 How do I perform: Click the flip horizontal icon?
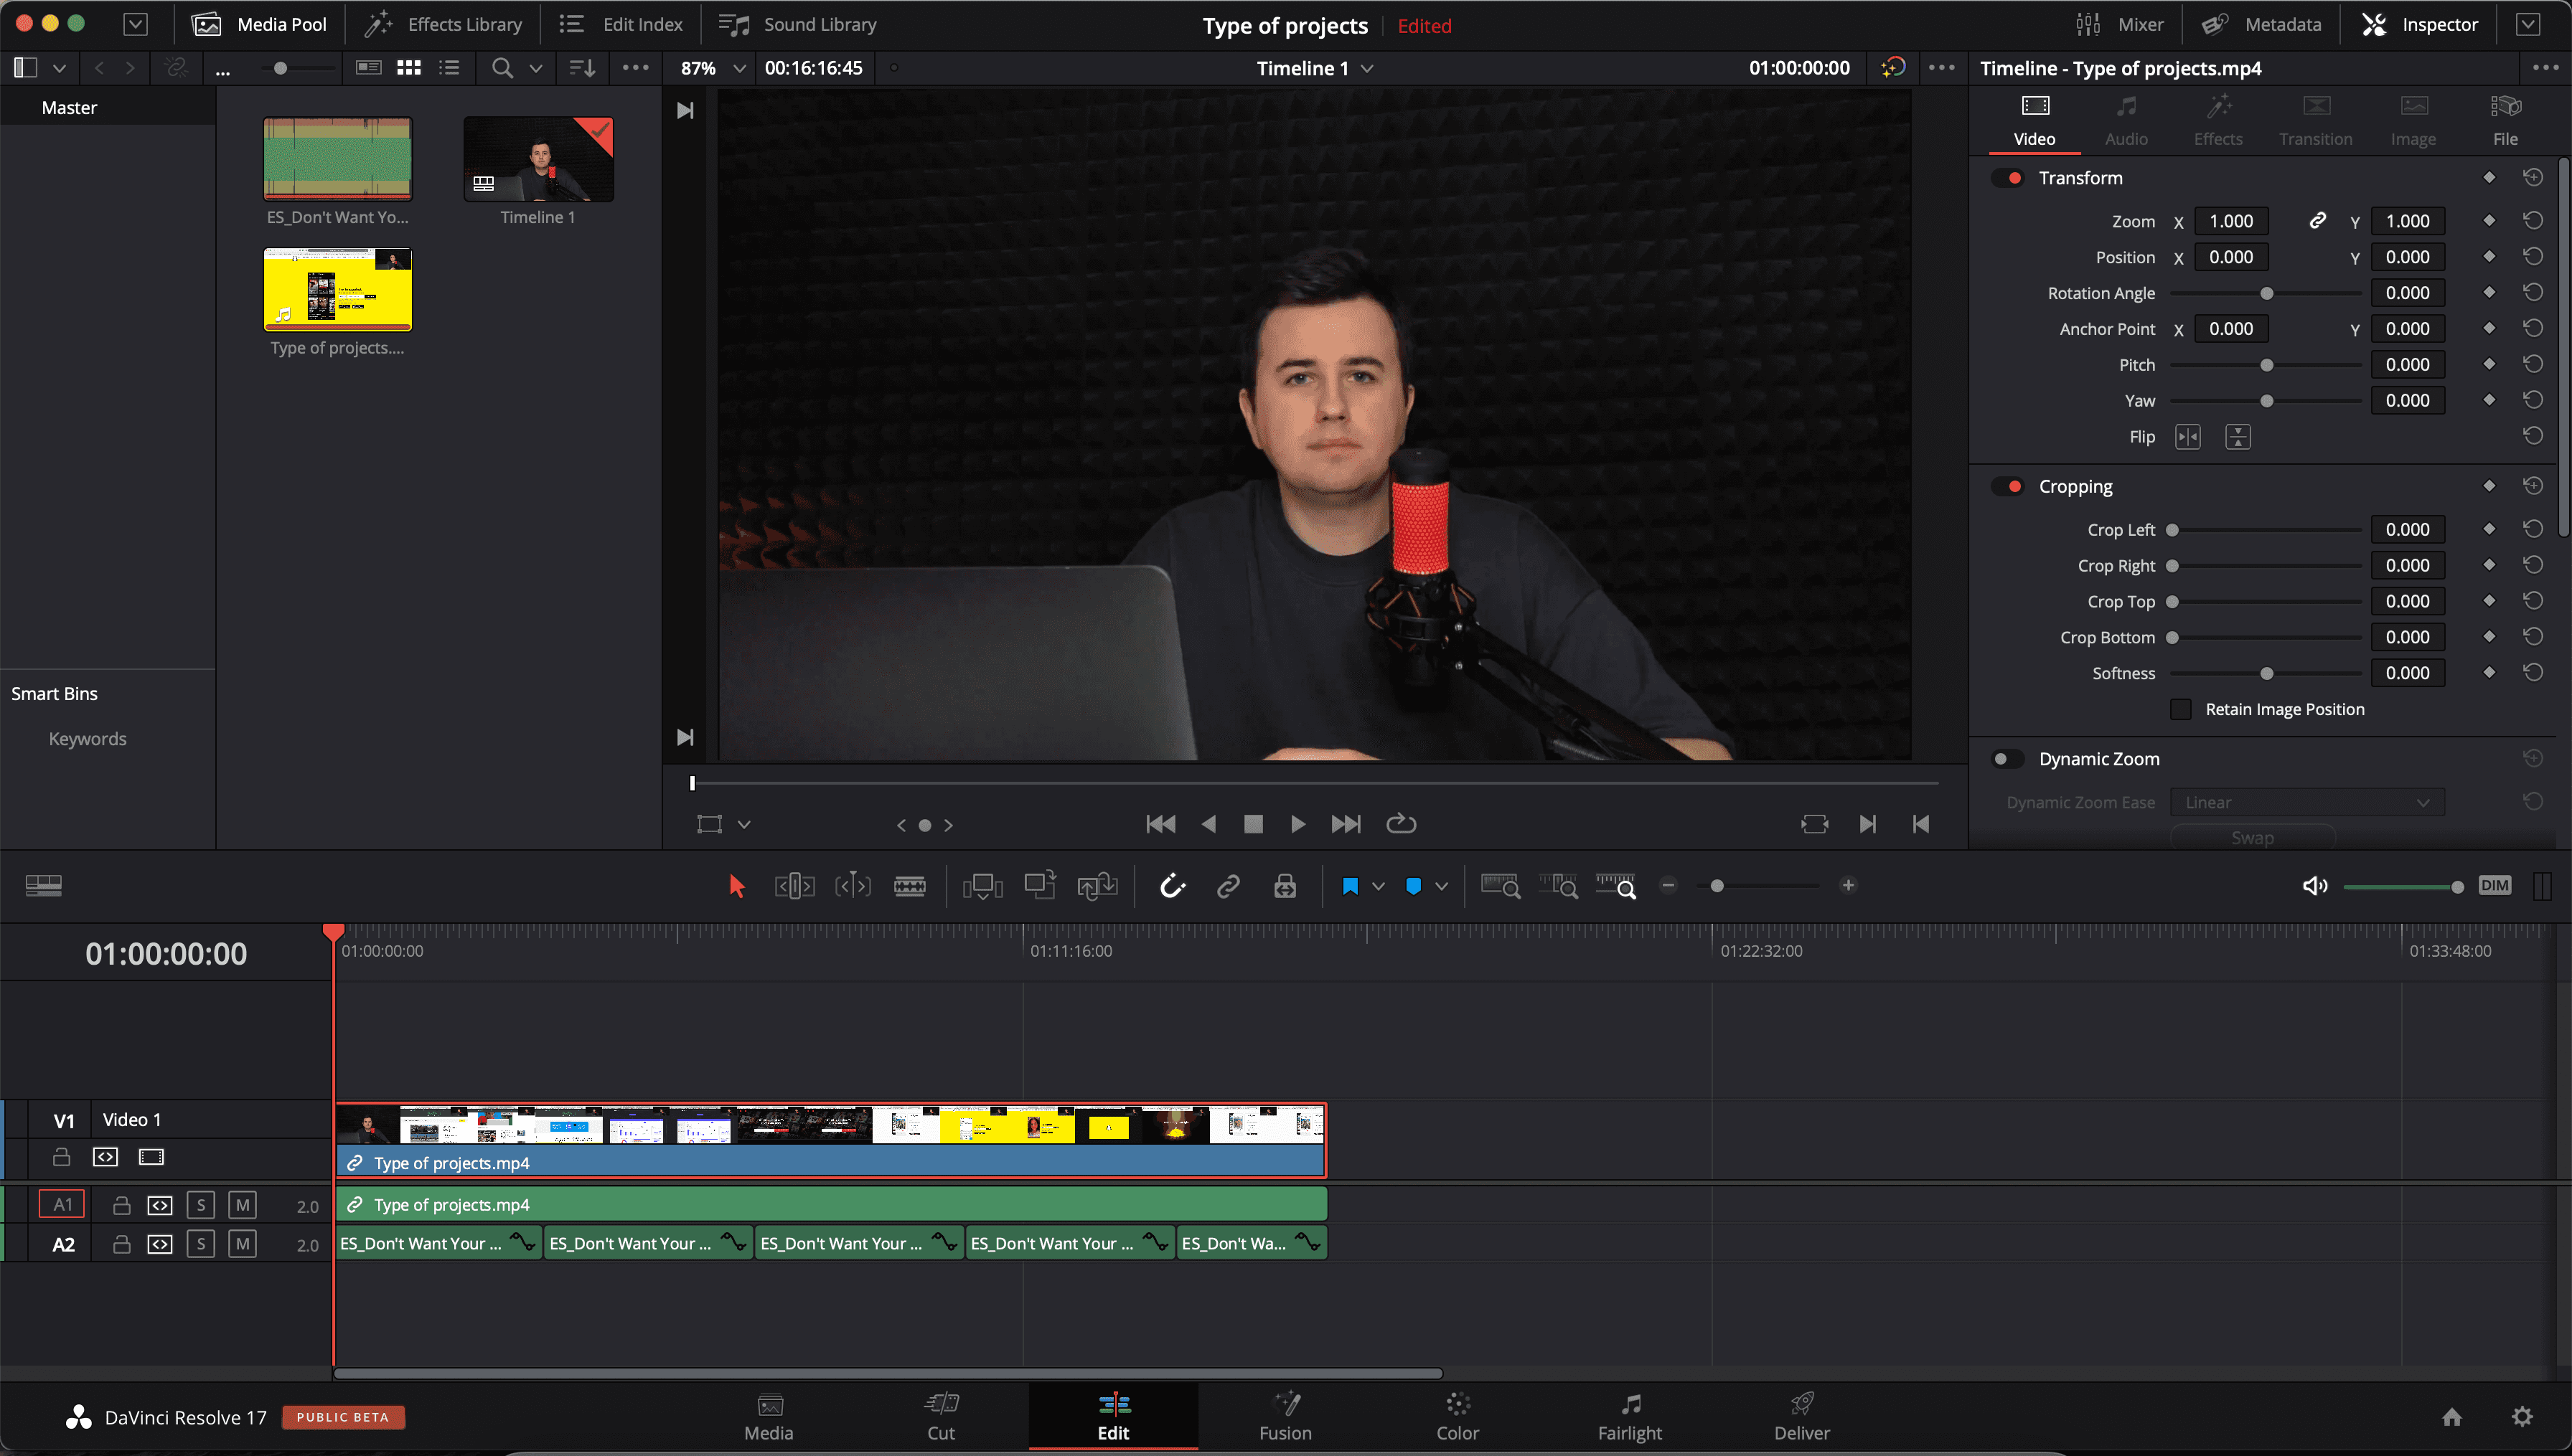[2187, 437]
